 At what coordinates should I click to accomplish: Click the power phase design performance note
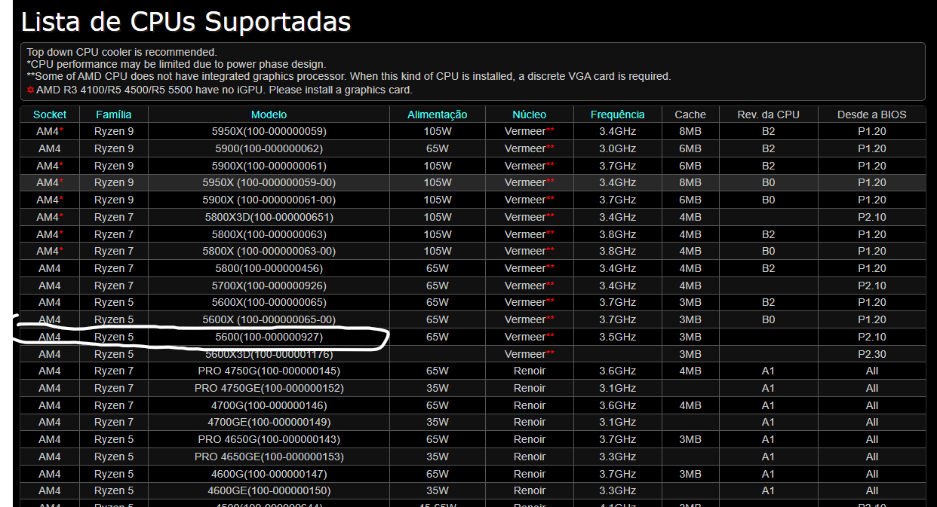point(177,64)
